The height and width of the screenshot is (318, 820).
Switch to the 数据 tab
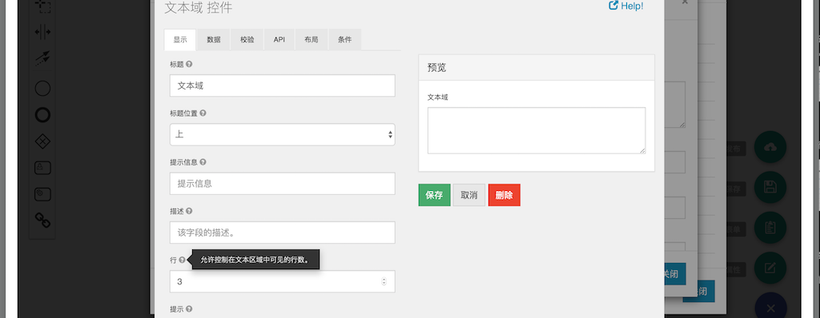pos(213,40)
